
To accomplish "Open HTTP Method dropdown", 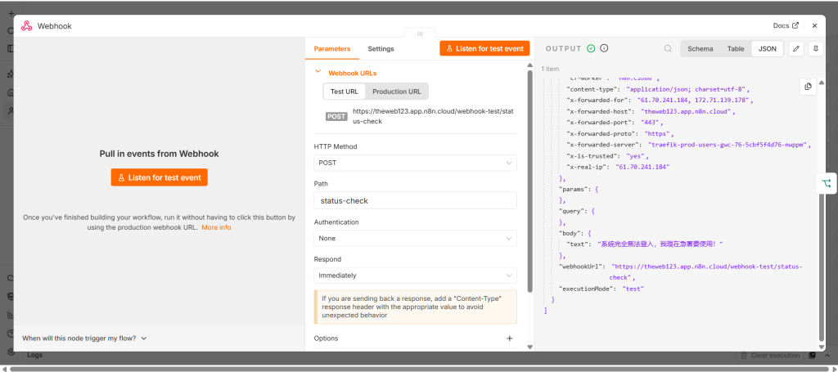I will pyautogui.click(x=415, y=163).
